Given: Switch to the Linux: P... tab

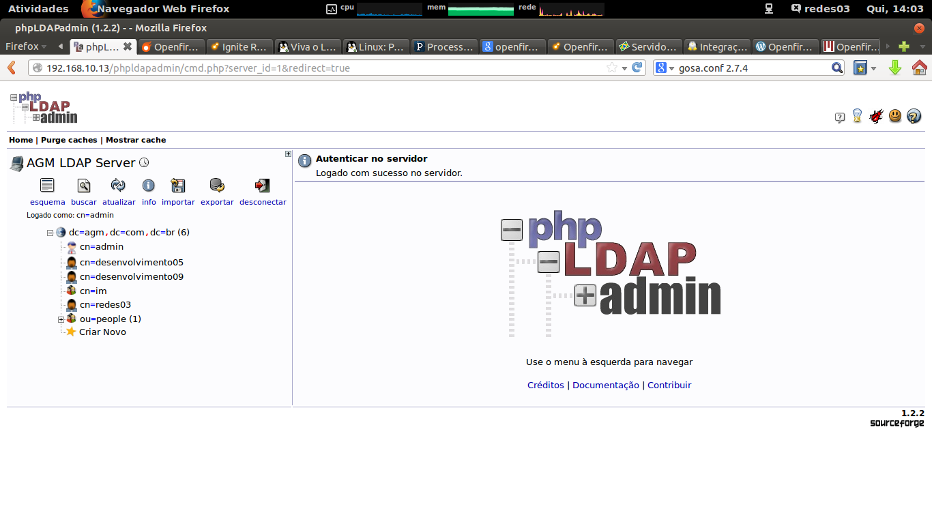Looking at the screenshot, I should [x=375, y=46].
